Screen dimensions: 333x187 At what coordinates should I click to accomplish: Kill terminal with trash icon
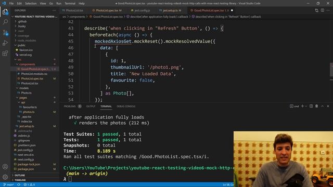317,106
